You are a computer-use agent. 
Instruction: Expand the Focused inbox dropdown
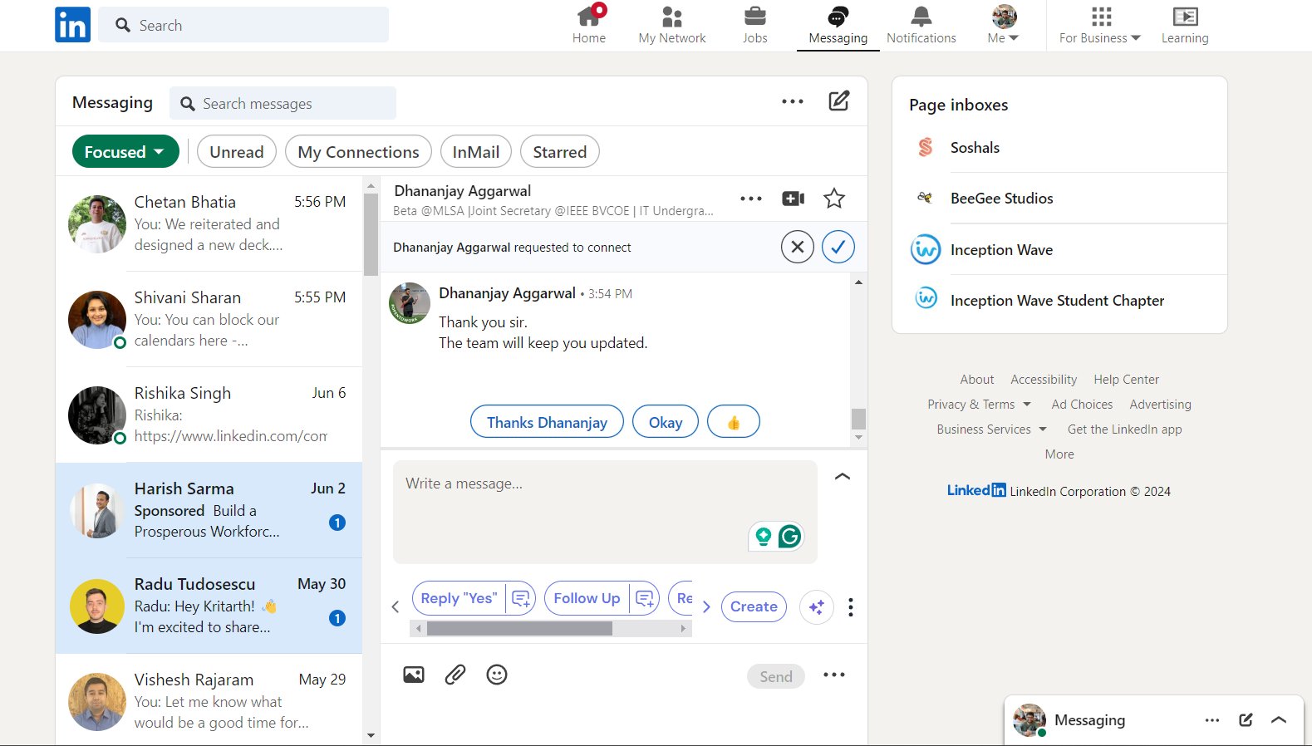[x=125, y=152]
